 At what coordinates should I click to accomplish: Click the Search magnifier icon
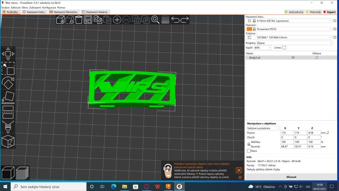coord(155,20)
